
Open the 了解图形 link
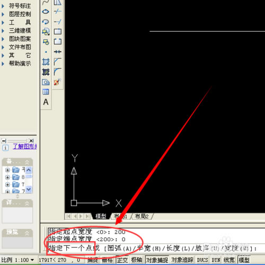click(25, 146)
